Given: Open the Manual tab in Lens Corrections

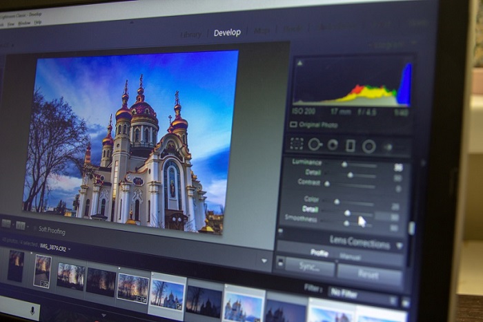Looking at the screenshot, I should [351, 256].
